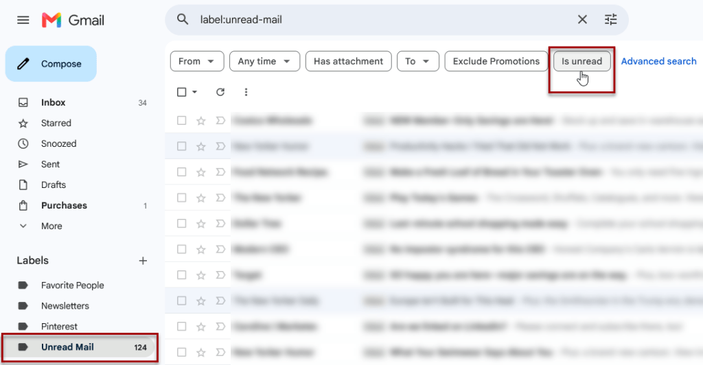Open the To filter dropdown
The width and height of the screenshot is (703, 365).
click(418, 61)
